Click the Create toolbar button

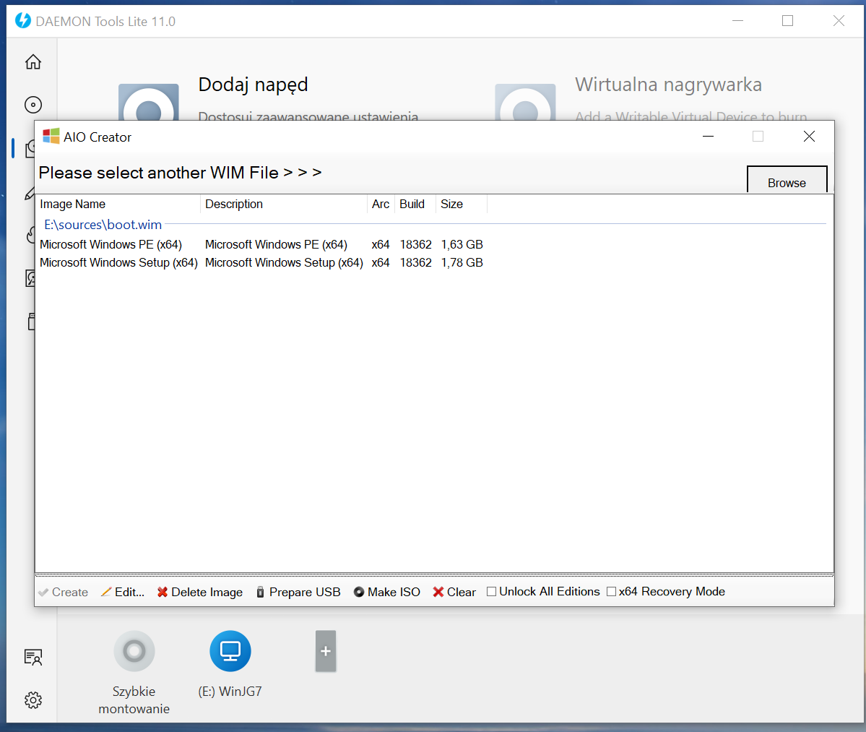point(64,593)
